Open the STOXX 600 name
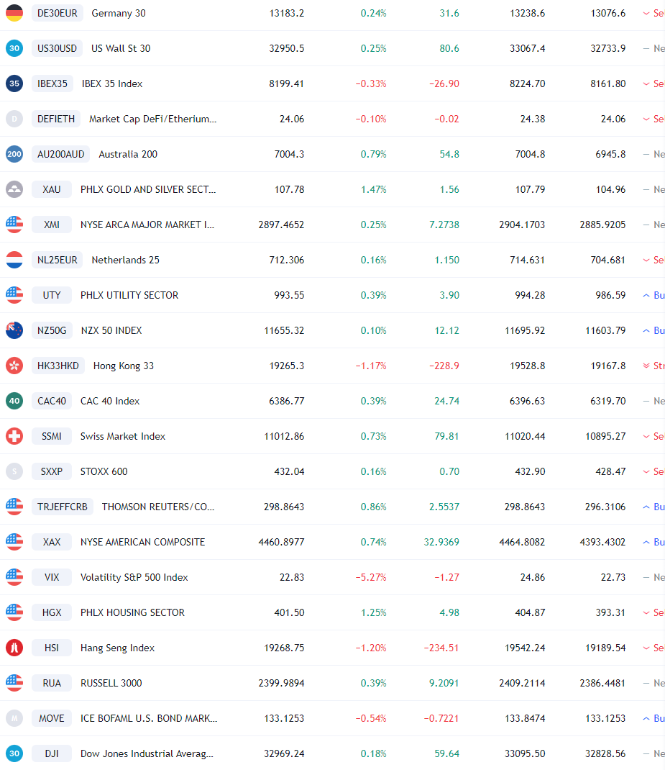Image resolution: width=665 pixels, height=770 pixels. click(x=104, y=471)
